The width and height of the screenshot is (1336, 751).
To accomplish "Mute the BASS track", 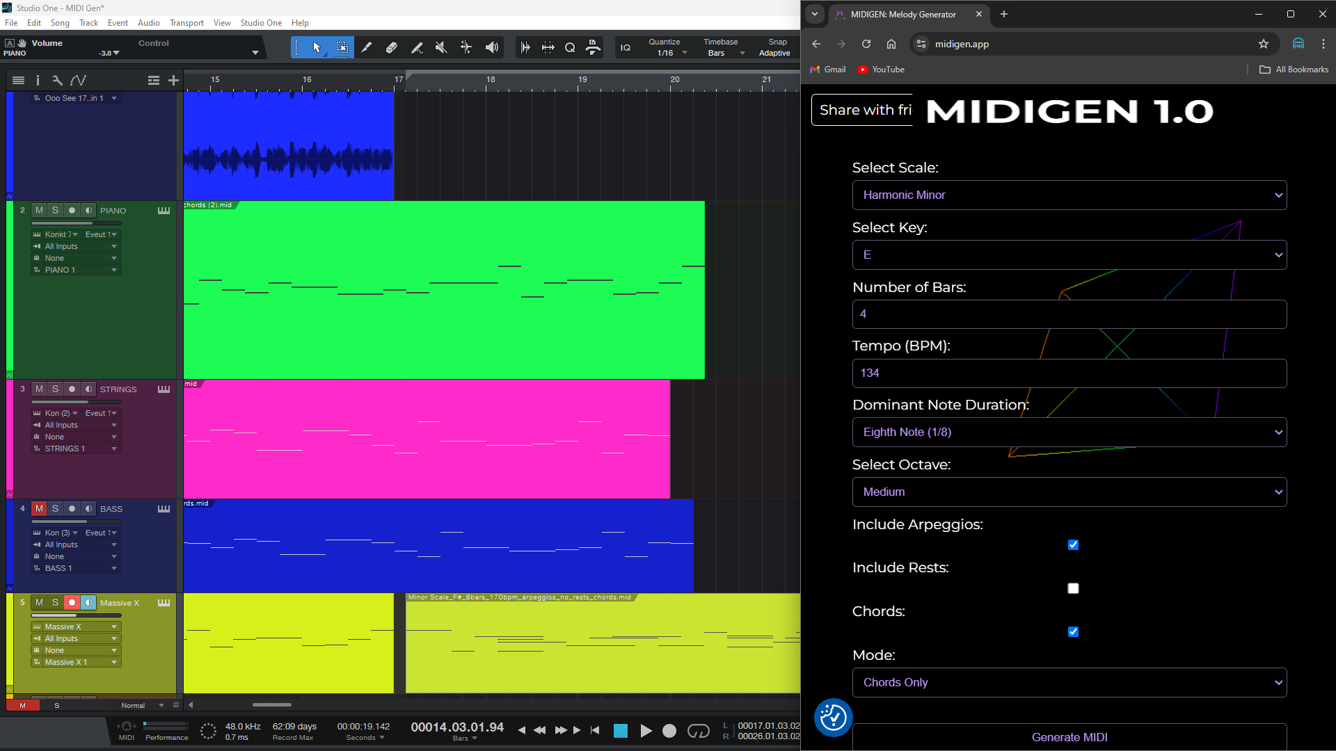I will [x=39, y=508].
